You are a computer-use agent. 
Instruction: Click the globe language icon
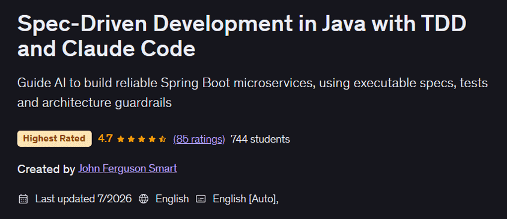click(144, 199)
